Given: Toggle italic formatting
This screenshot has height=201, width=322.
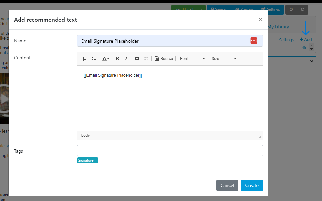Looking at the screenshot, I should (x=126, y=59).
